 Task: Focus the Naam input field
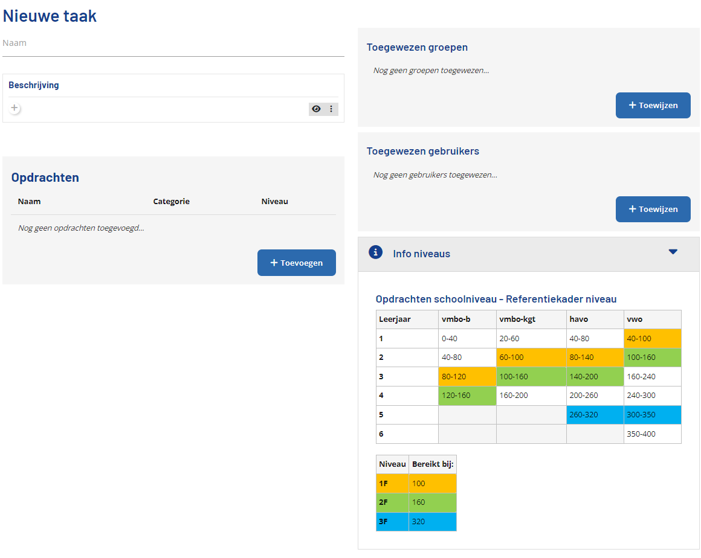173,43
